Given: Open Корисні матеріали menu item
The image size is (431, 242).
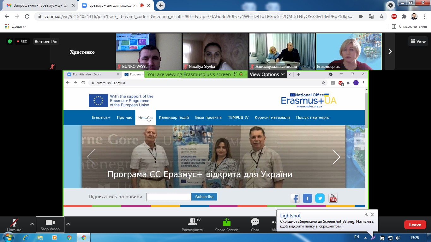Looking at the screenshot, I should pos(272,117).
